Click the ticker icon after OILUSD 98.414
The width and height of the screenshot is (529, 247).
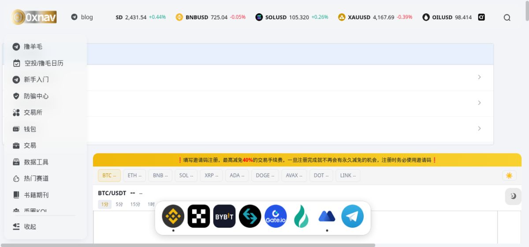click(x=482, y=17)
